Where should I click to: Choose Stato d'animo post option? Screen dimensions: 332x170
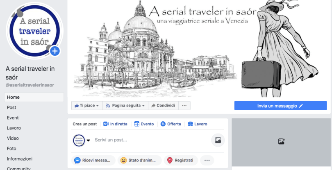[x=139, y=161]
